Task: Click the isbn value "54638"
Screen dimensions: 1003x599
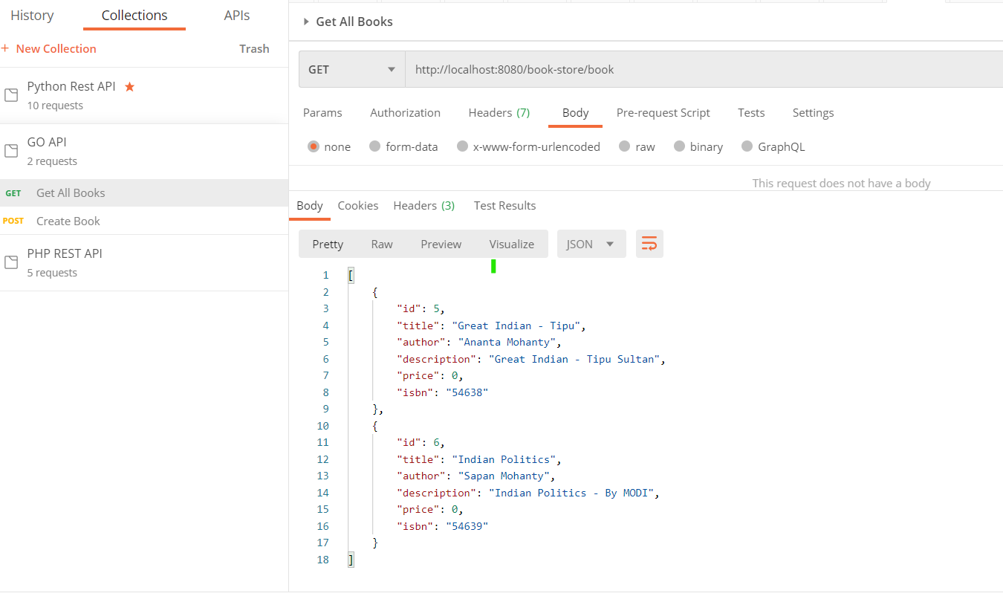Action: pyautogui.click(x=467, y=392)
